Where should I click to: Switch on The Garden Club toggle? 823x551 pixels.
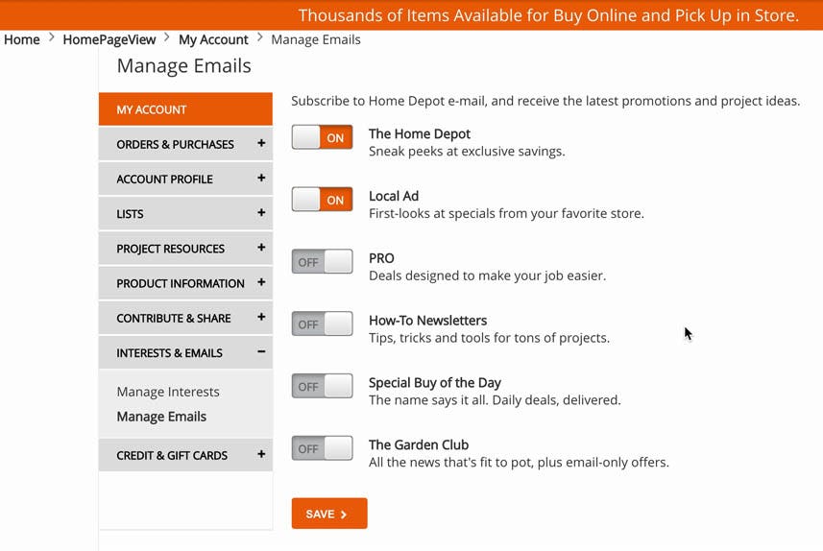point(322,448)
